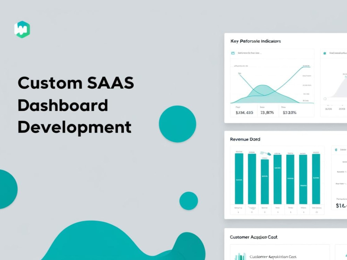This screenshot has width=347, height=260.
Task: Click the teal icon in the revenue side card header
Action: tap(336, 150)
